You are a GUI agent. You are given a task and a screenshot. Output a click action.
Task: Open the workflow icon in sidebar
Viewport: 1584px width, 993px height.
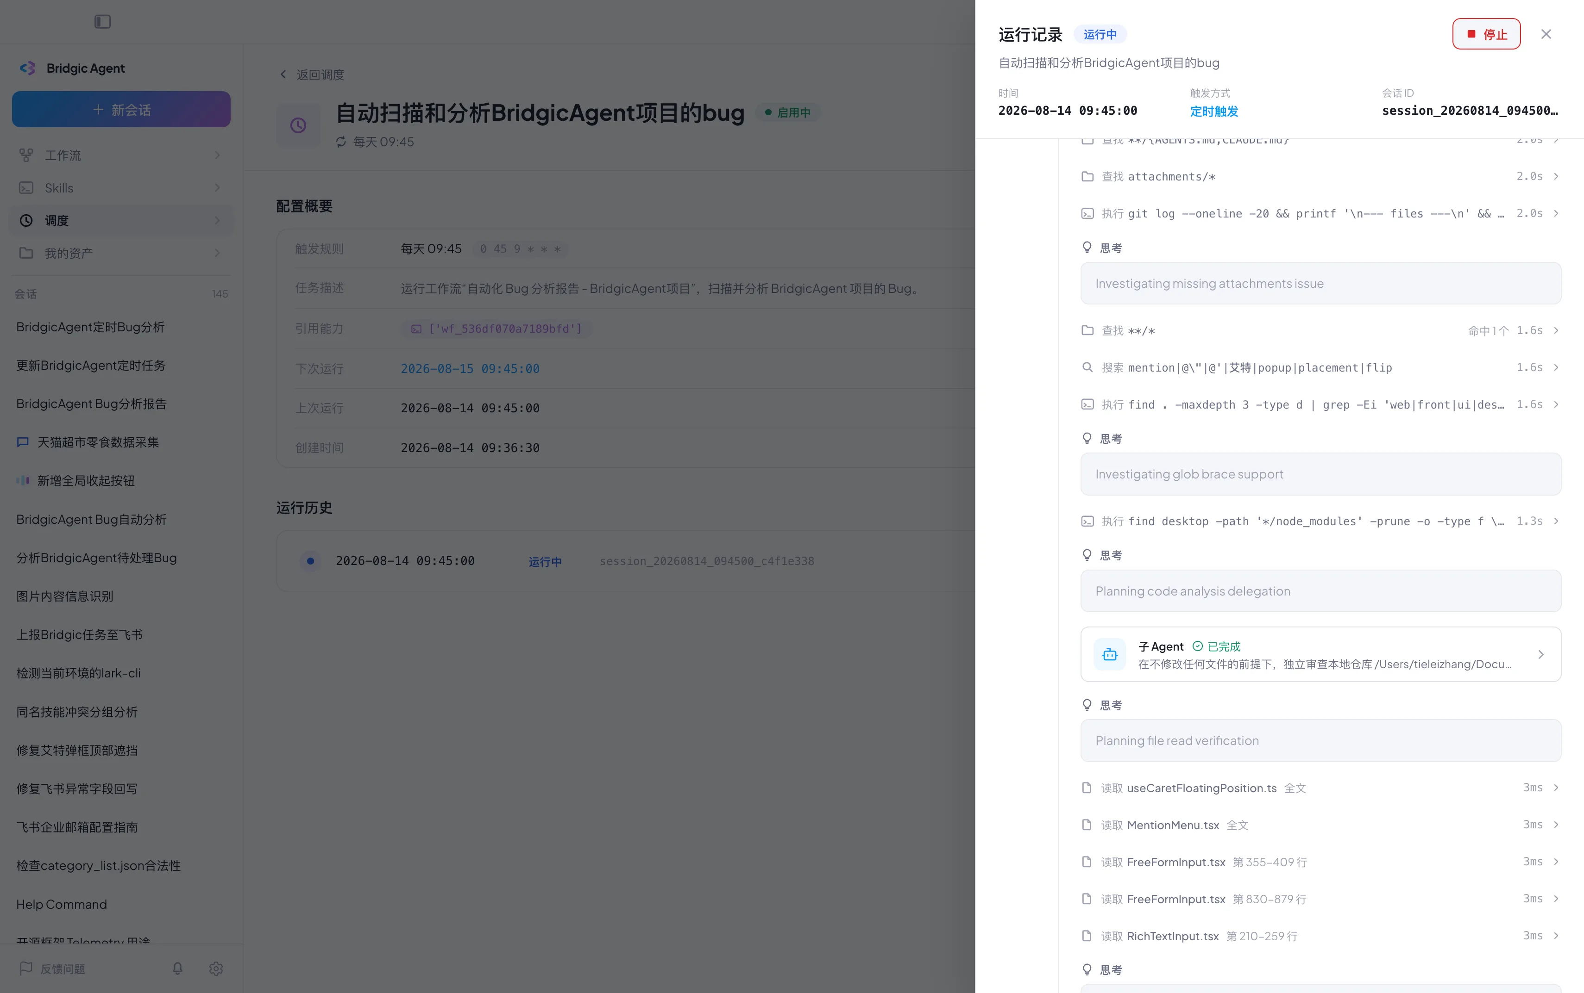click(x=26, y=155)
